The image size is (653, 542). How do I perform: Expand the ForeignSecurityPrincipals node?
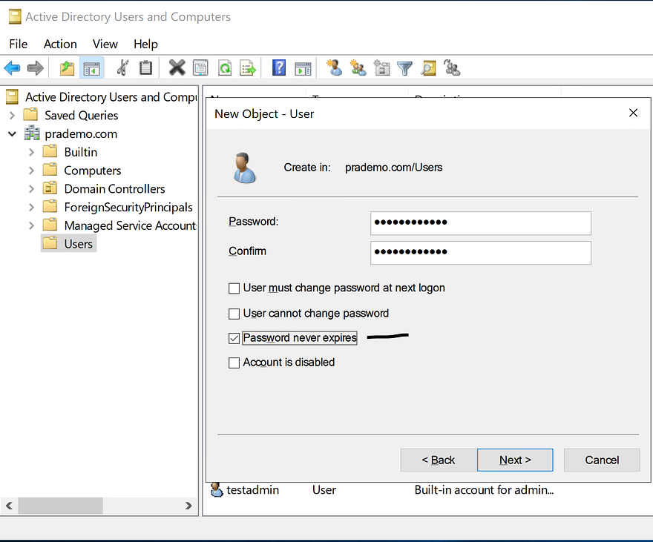coord(31,207)
